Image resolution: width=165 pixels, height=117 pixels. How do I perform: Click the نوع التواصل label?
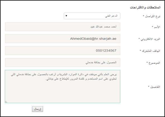pos(153,16)
